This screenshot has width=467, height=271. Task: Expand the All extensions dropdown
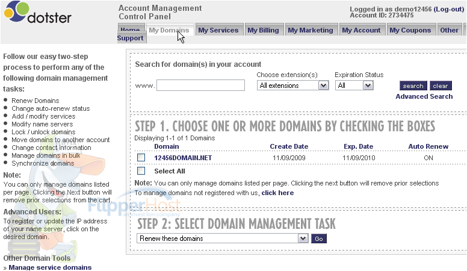pyautogui.click(x=292, y=86)
